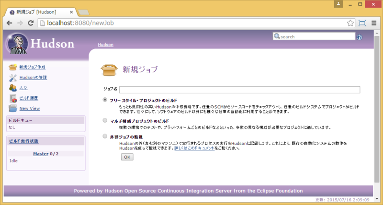383x205 pixels.
Task: Open the 詳しくはこのドキュメント link
Action: [x=194, y=148]
